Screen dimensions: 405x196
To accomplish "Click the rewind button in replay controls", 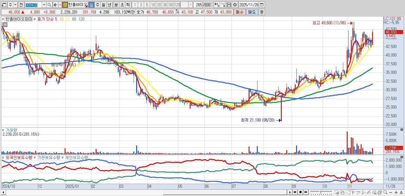I will (x=295, y=192).
